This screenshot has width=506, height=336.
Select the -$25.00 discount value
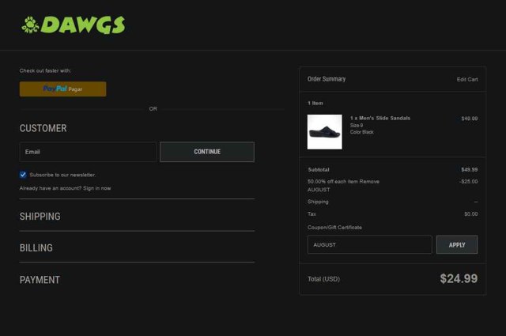(x=469, y=181)
